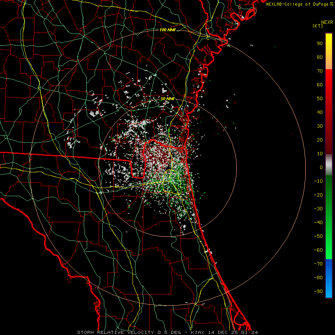Click the -90 scale value
335x335 pixels.
tap(318, 291)
